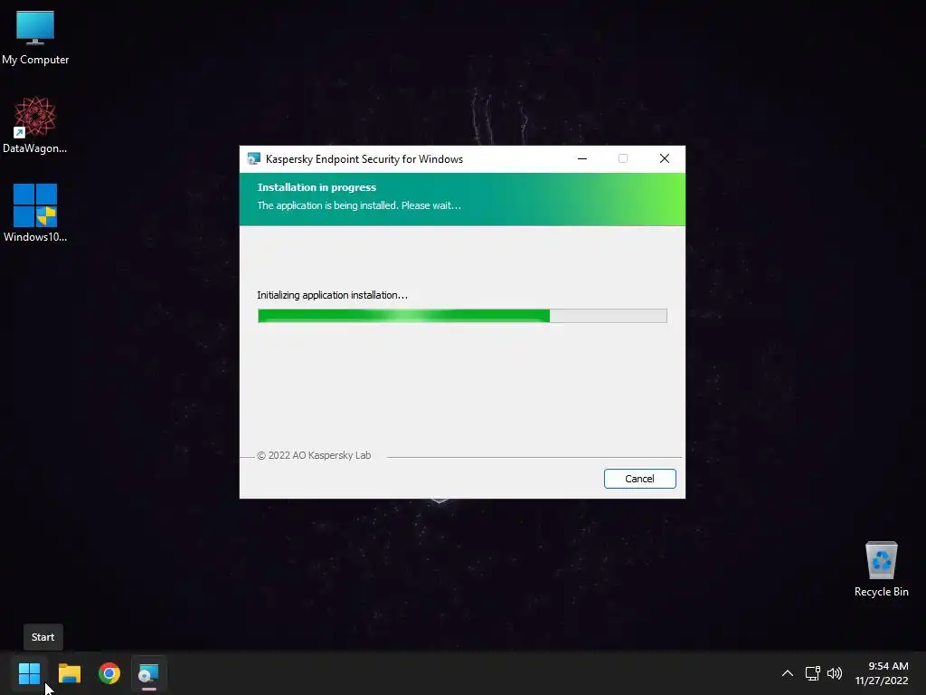Close the Kaspersky Endpoint Security window
The width and height of the screenshot is (926, 695).
[x=665, y=158]
